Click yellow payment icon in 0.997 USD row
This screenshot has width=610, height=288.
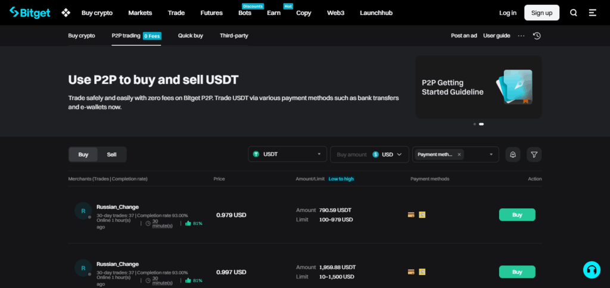[422, 272]
